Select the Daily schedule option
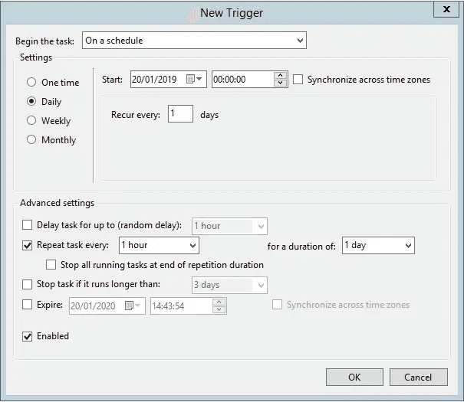The image size is (464, 402). pyautogui.click(x=31, y=101)
